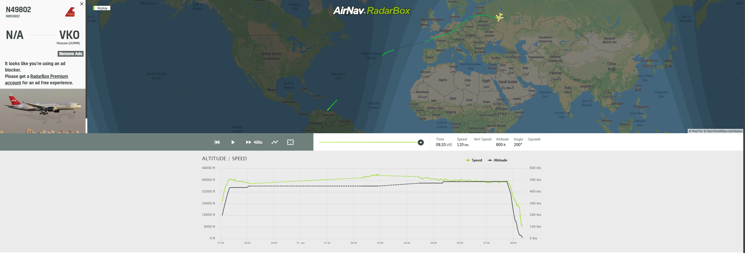This screenshot has height=253, width=745.
Task: Click the 48000 ft axis label
Action: point(208,168)
